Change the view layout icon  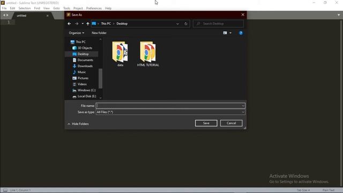click(225, 33)
